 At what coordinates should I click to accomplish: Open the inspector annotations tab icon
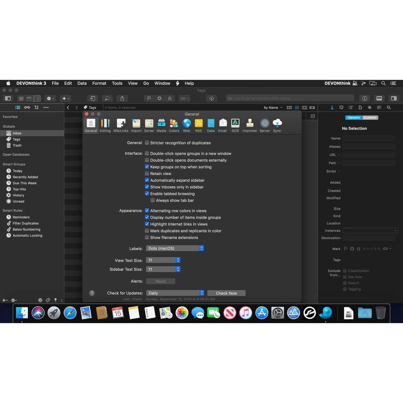[341, 107]
